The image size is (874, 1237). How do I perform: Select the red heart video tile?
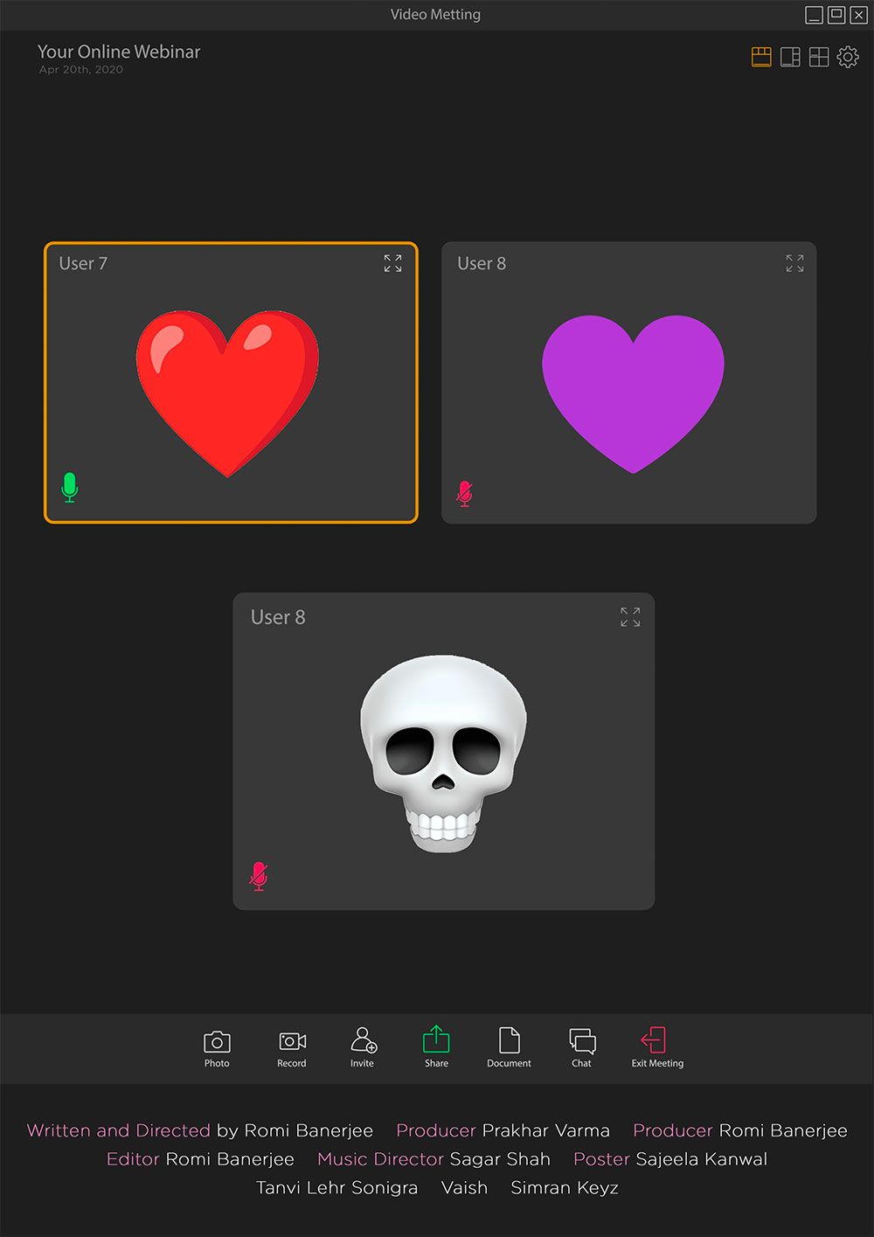coord(227,393)
